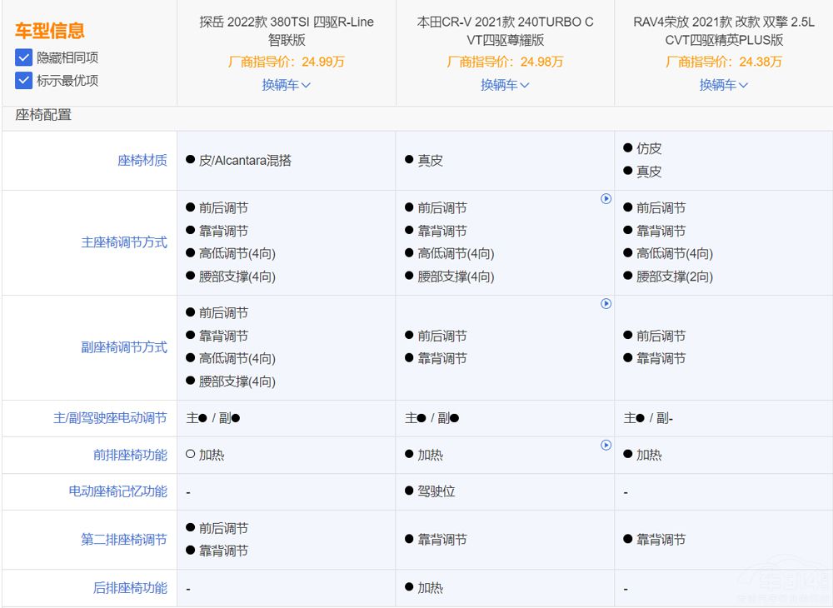Select the 第二排座椅调节 row label
833x608 pixels.
coord(123,540)
